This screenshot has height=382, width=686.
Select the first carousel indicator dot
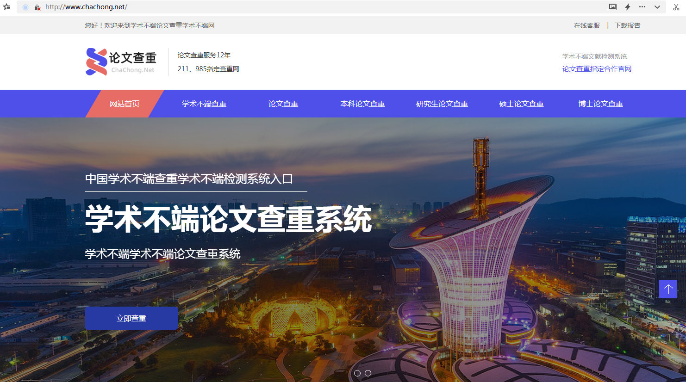pyautogui.click(x=357, y=373)
